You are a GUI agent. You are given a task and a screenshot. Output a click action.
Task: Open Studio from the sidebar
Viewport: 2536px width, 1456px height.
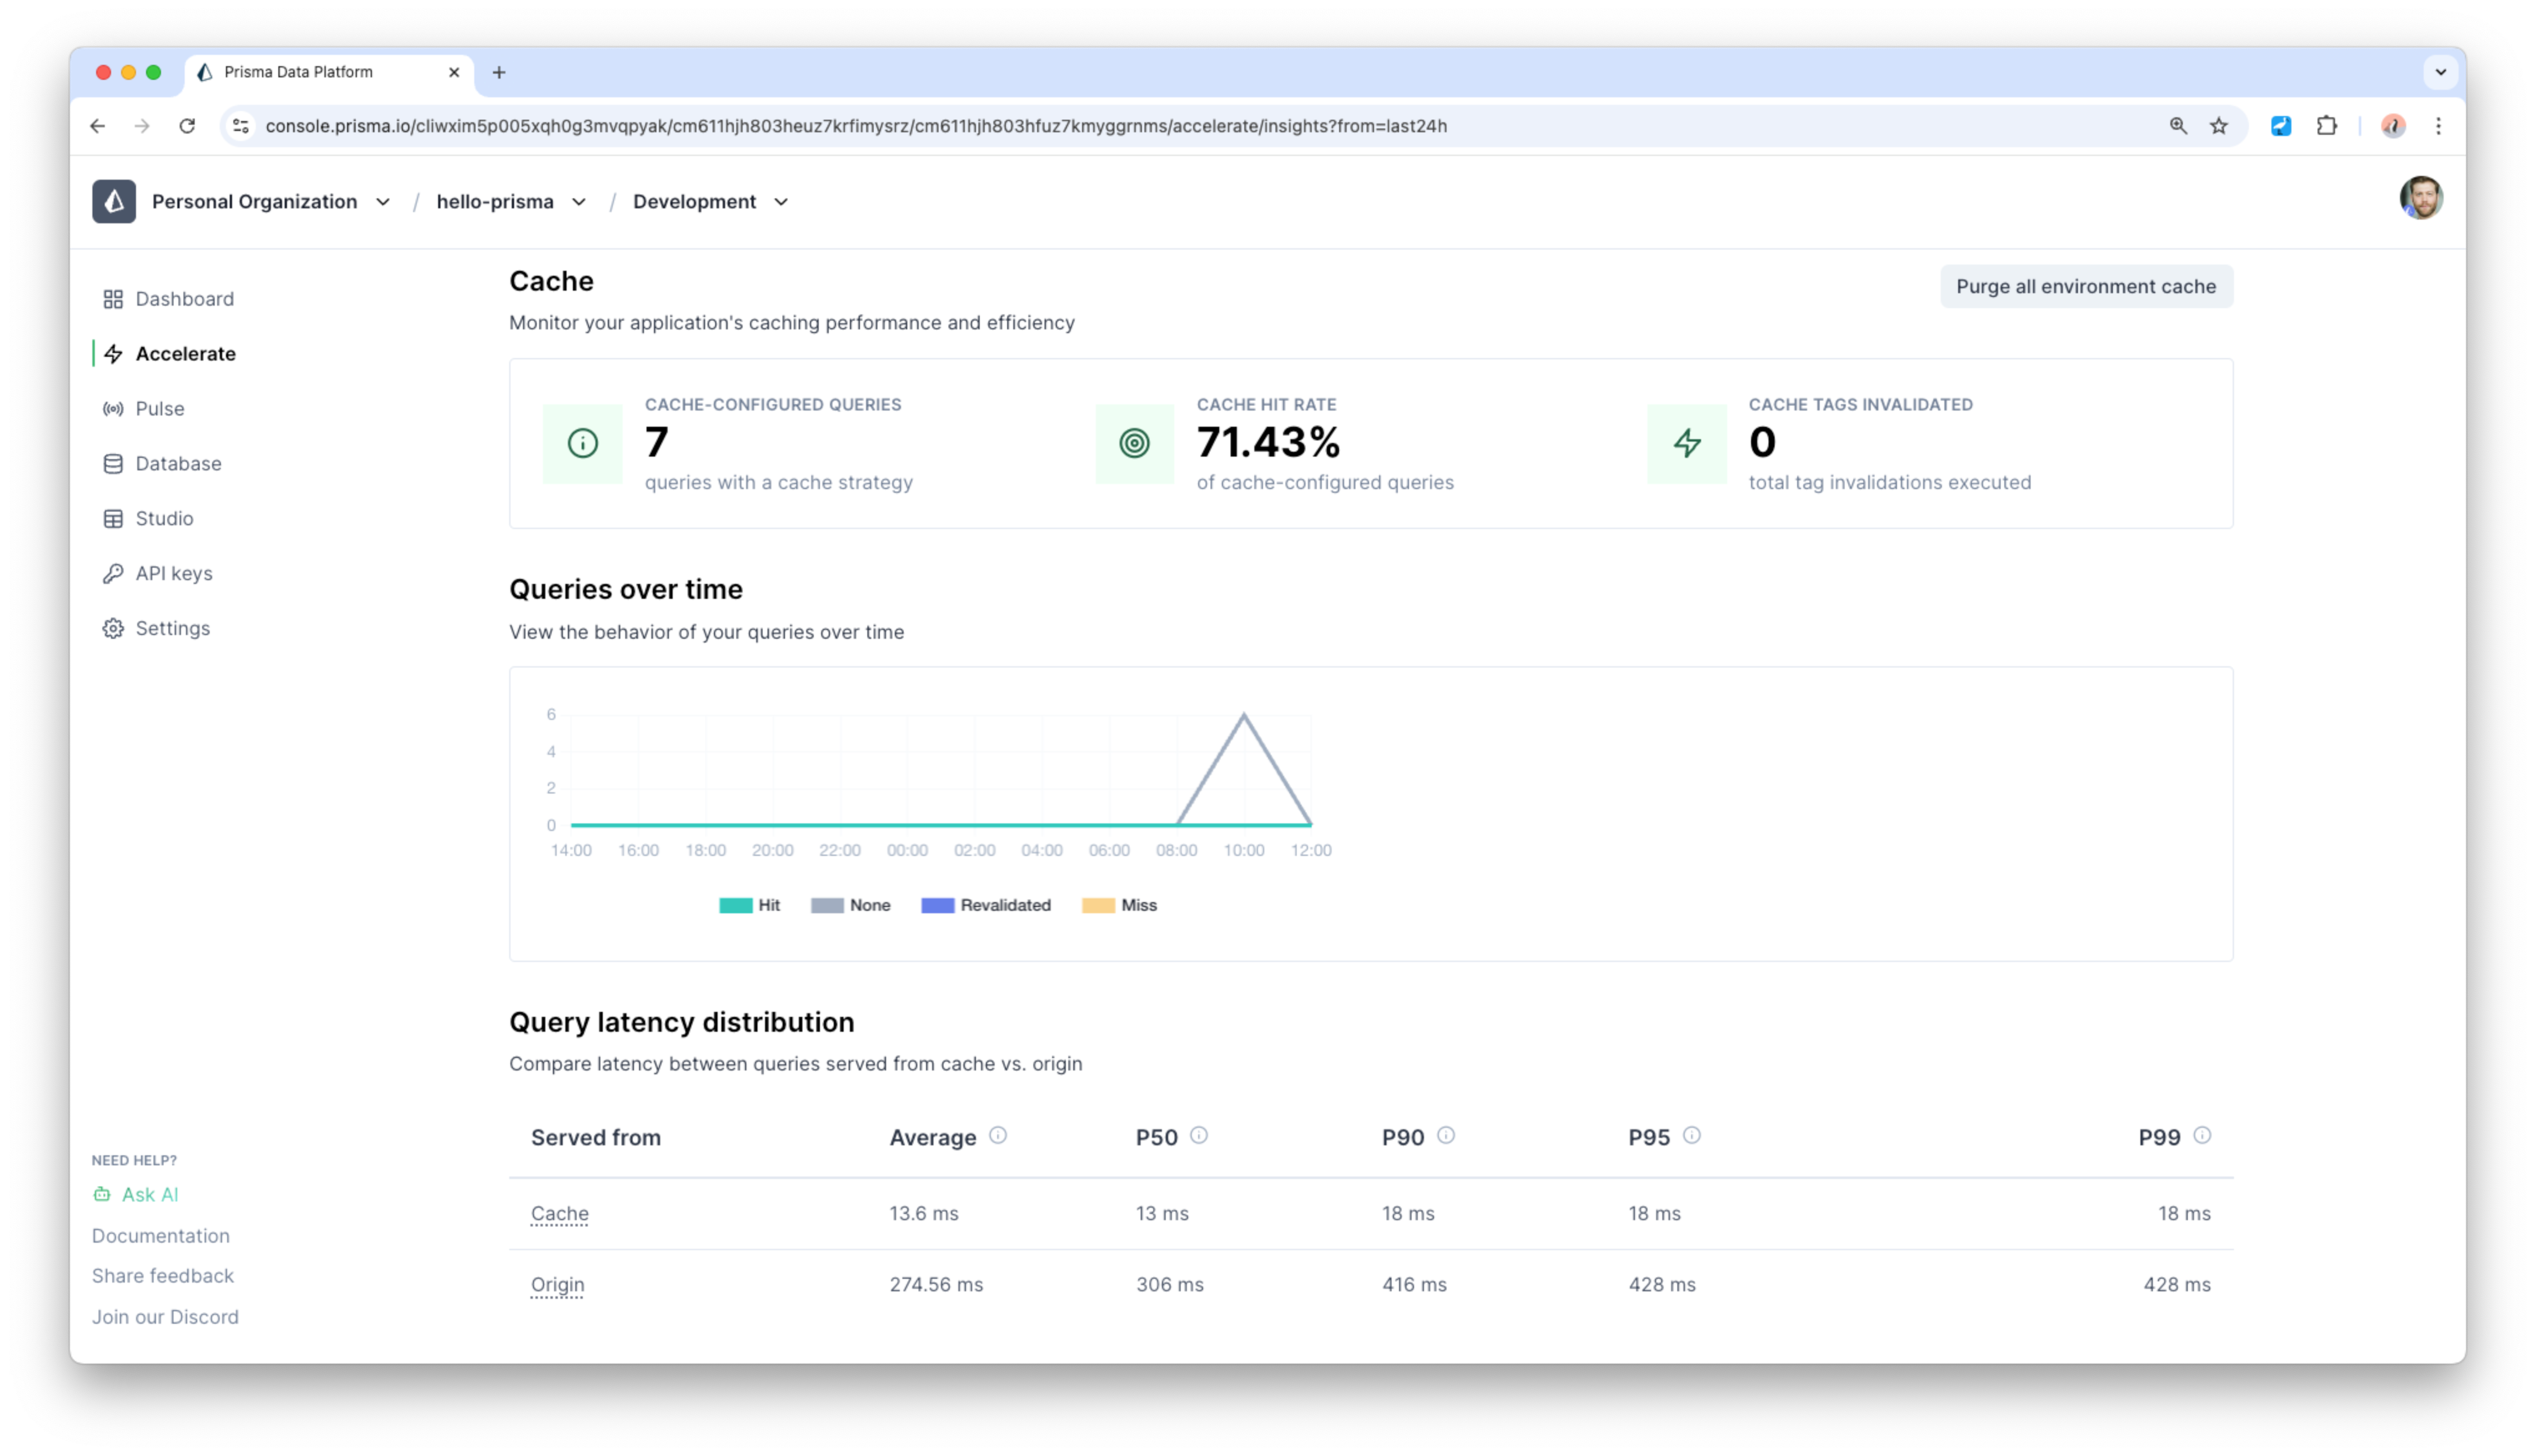(x=164, y=518)
